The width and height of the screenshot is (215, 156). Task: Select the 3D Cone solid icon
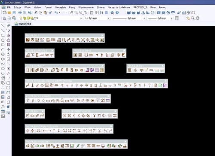click(143, 12)
